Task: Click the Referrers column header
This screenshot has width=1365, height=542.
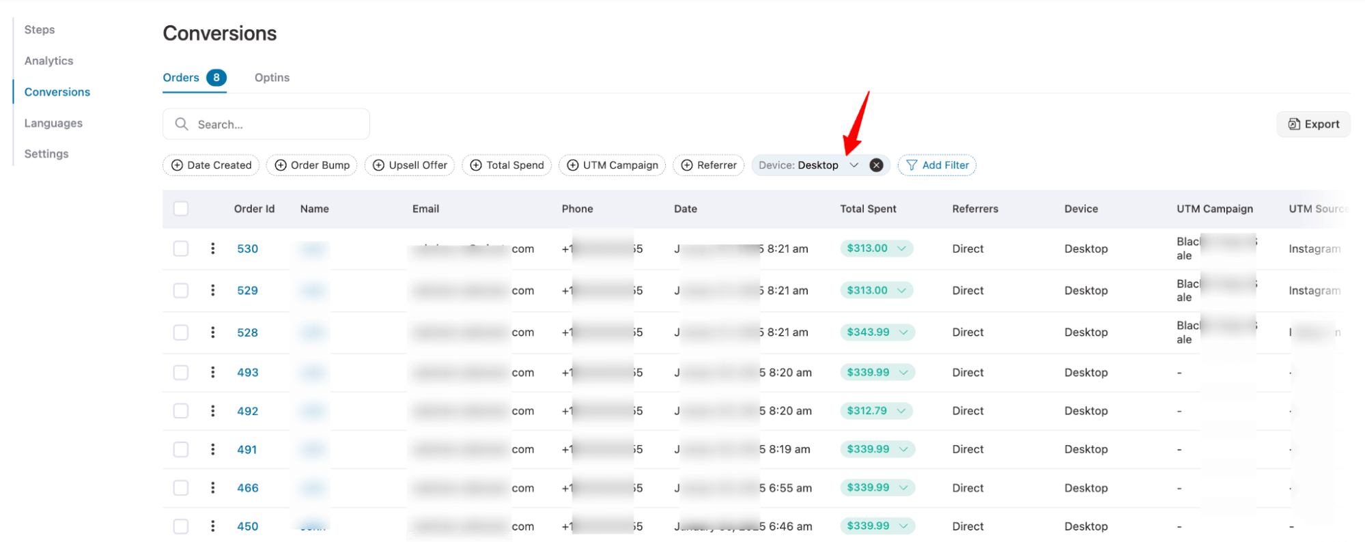Action: click(975, 209)
